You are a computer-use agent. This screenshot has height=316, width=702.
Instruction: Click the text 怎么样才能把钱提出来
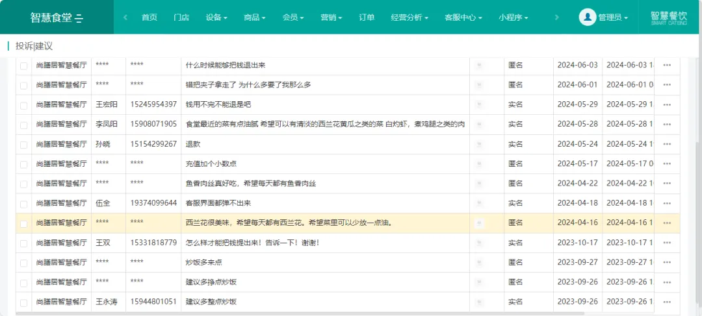tap(222, 243)
